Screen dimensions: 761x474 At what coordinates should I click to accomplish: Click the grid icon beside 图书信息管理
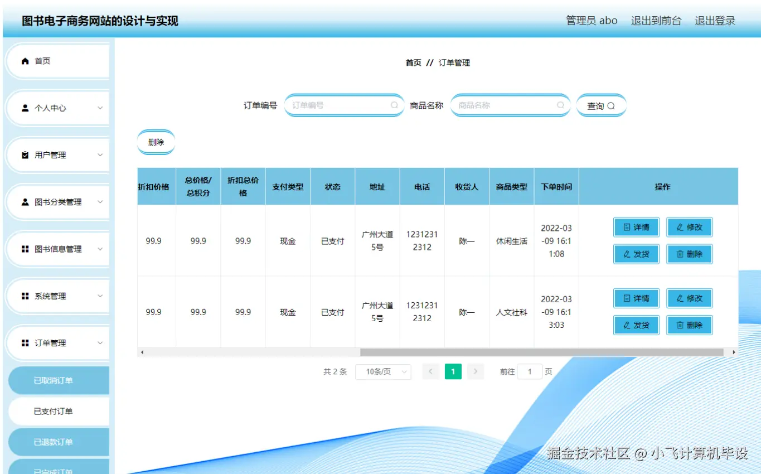[x=25, y=249]
